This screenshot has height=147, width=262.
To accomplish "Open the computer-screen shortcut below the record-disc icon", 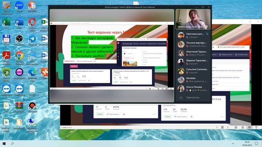I will click(32, 122).
